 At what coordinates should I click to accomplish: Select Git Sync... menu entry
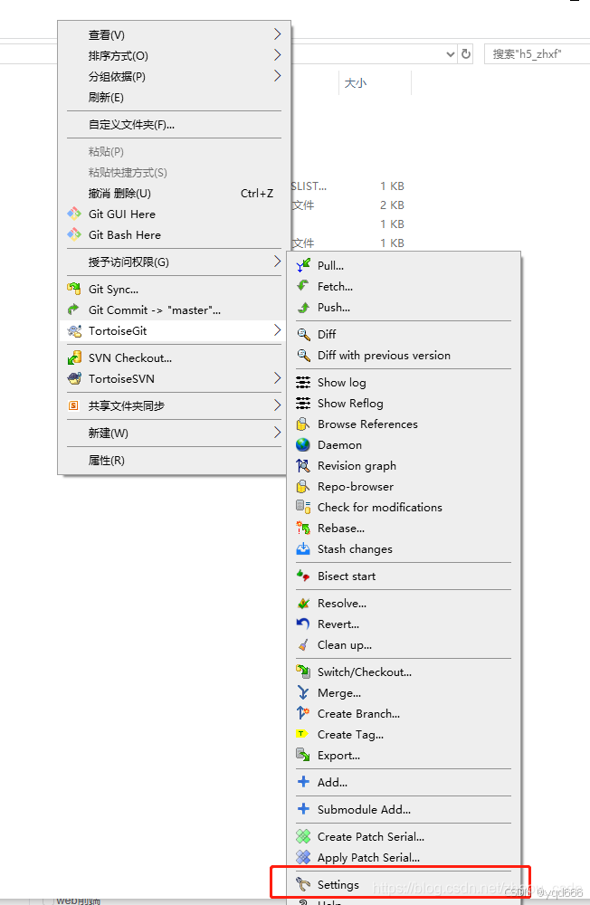(174, 290)
